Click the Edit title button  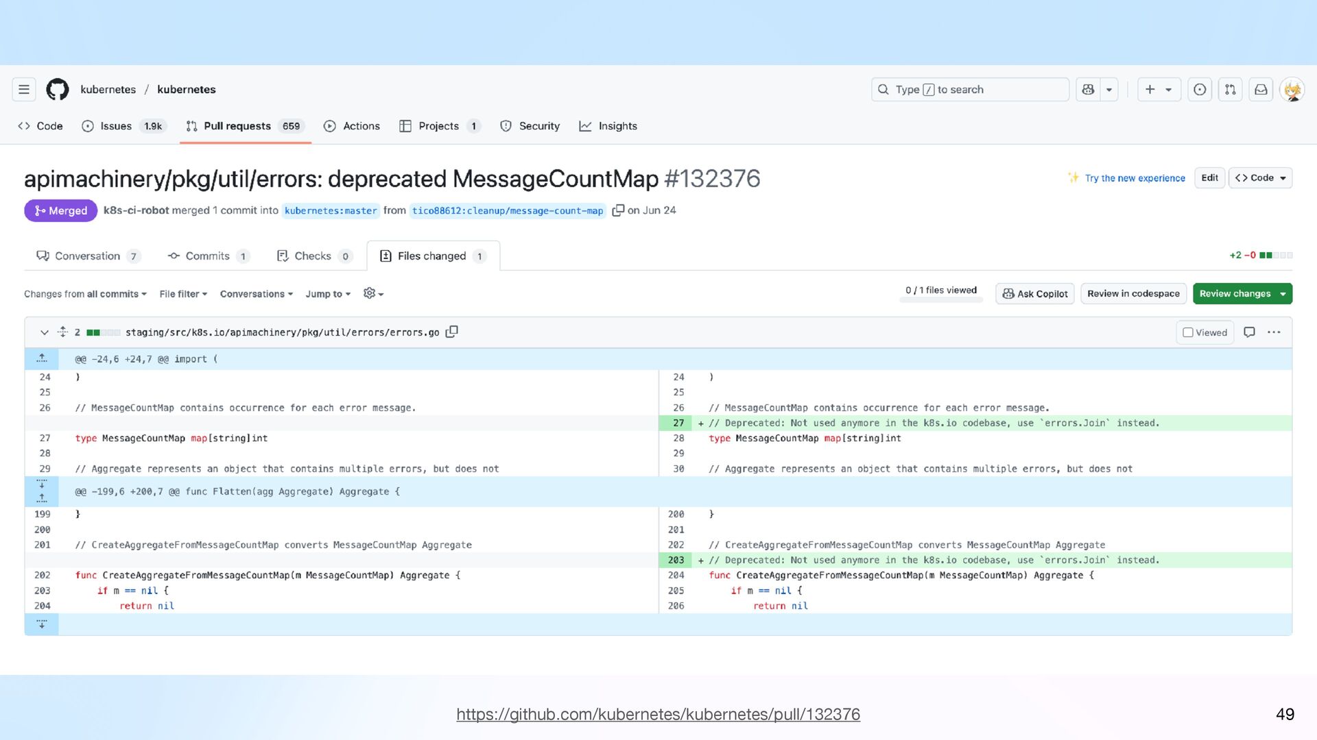1209,178
